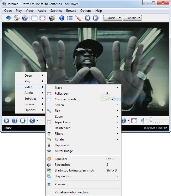Choose Preview... in Video submenu
The width and height of the screenshot is (171, 196).
point(83,184)
